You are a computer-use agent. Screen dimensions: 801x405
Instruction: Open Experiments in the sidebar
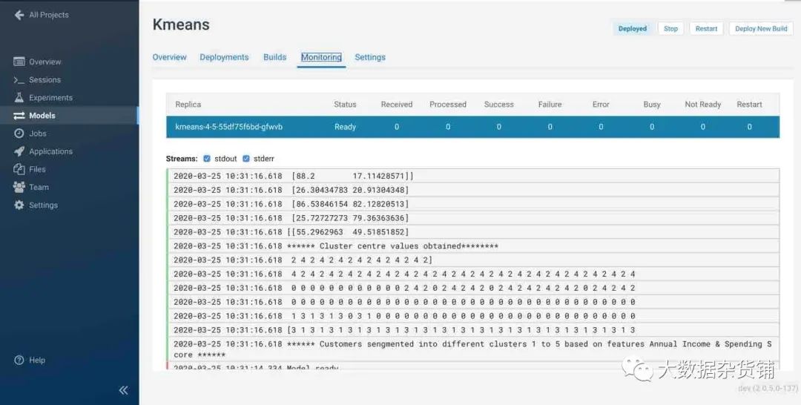point(50,98)
